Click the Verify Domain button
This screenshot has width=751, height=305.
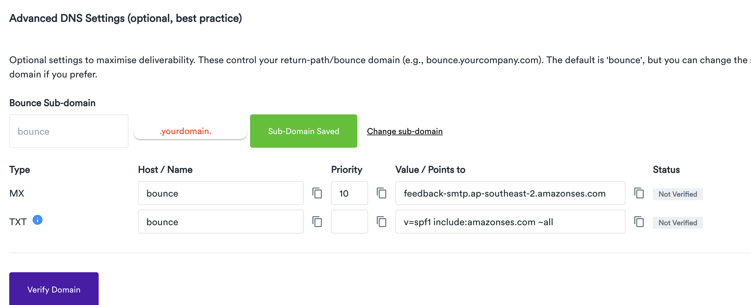coord(54,289)
